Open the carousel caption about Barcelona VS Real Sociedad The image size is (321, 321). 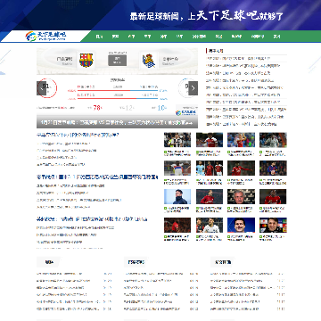coord(117,122)
